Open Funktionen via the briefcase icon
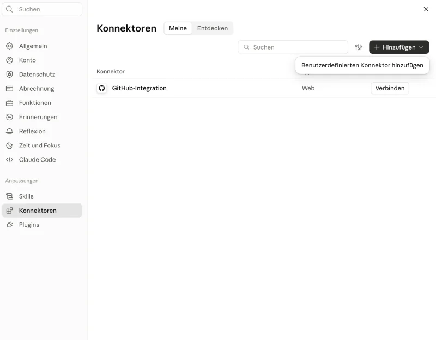The width and height of the screenshot is (436, 340). 9,103
